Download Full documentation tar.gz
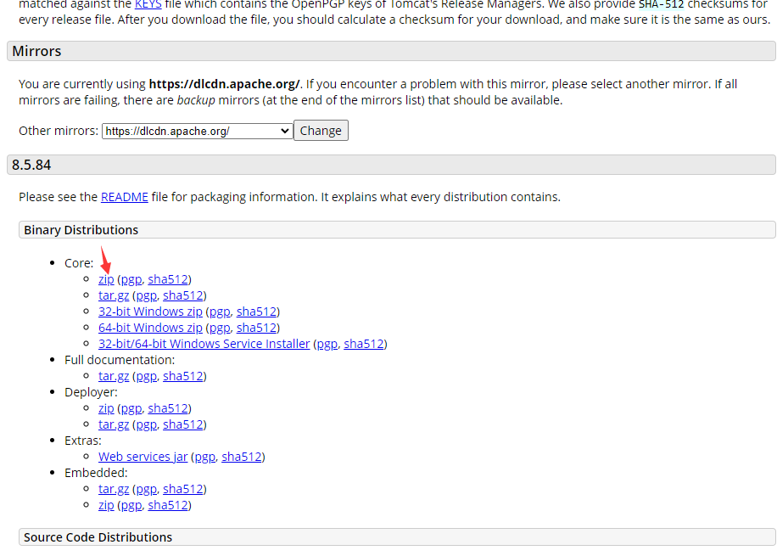Viewport: 777px width, 556px height. coord(114,376)
